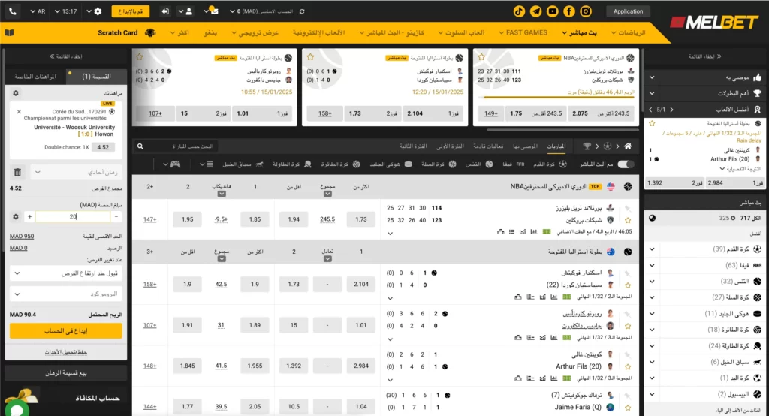Favorite the NBA featured card star
Viewport: 769px width, 416px height.
tap(481, 57)
